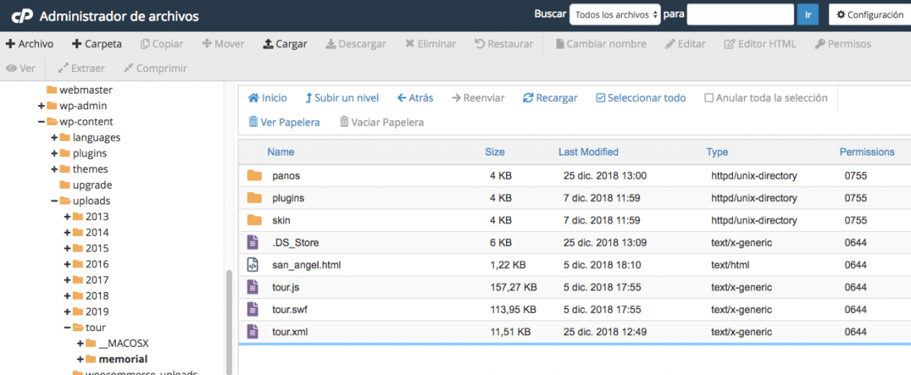
Task: Open the Configuración settings button
Action: tap(870, 15)
